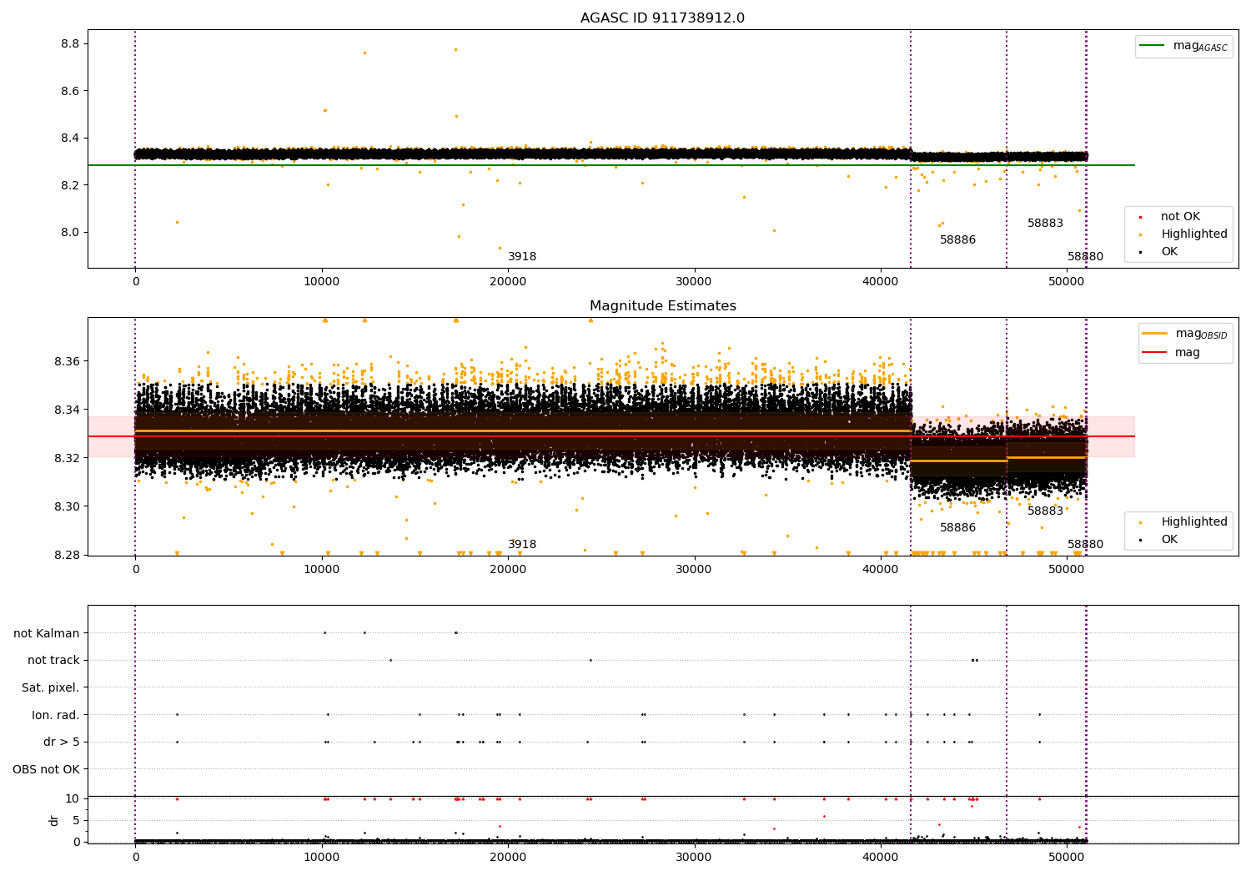The width and height of the screenshot is (1251, 876).
Task: Click the 'not track' row label
Action: point(53,661)
